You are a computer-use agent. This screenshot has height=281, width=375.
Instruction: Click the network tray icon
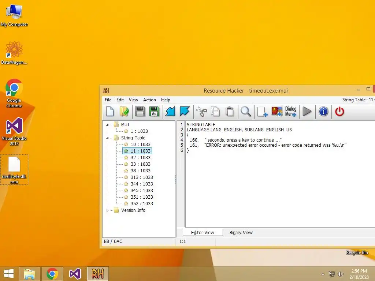point(332,274)
